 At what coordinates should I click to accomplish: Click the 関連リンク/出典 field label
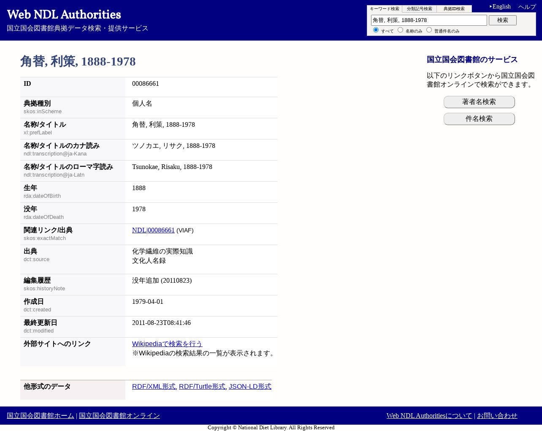coord(48,230)
